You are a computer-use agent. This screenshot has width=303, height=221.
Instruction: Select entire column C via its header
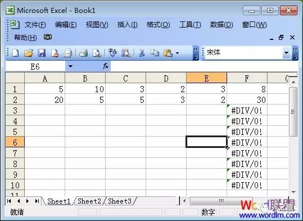125,78
